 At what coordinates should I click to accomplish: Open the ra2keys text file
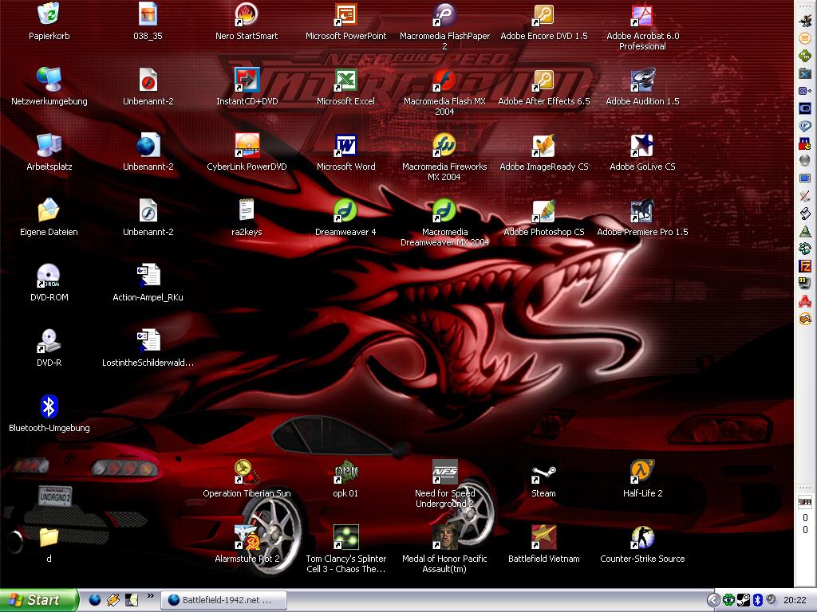click(x=247, y=210)
